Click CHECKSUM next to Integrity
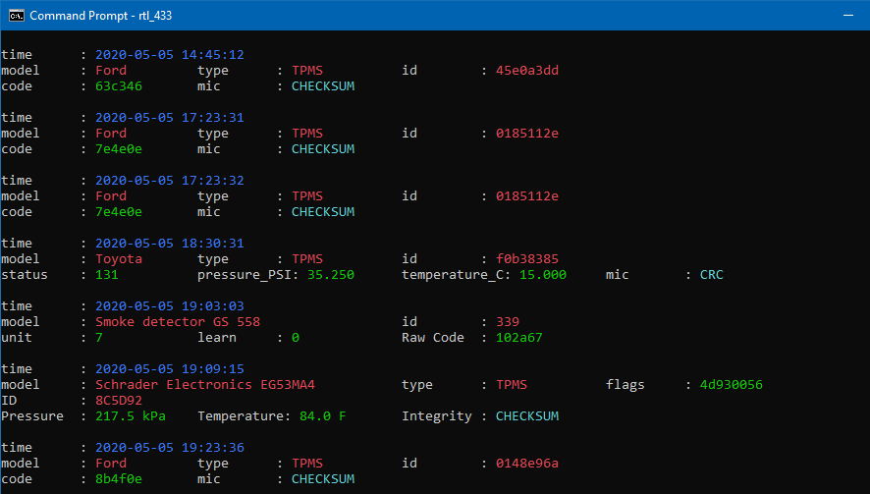The height and width of the screenshot is (494, 870). [x=527, y=415]
